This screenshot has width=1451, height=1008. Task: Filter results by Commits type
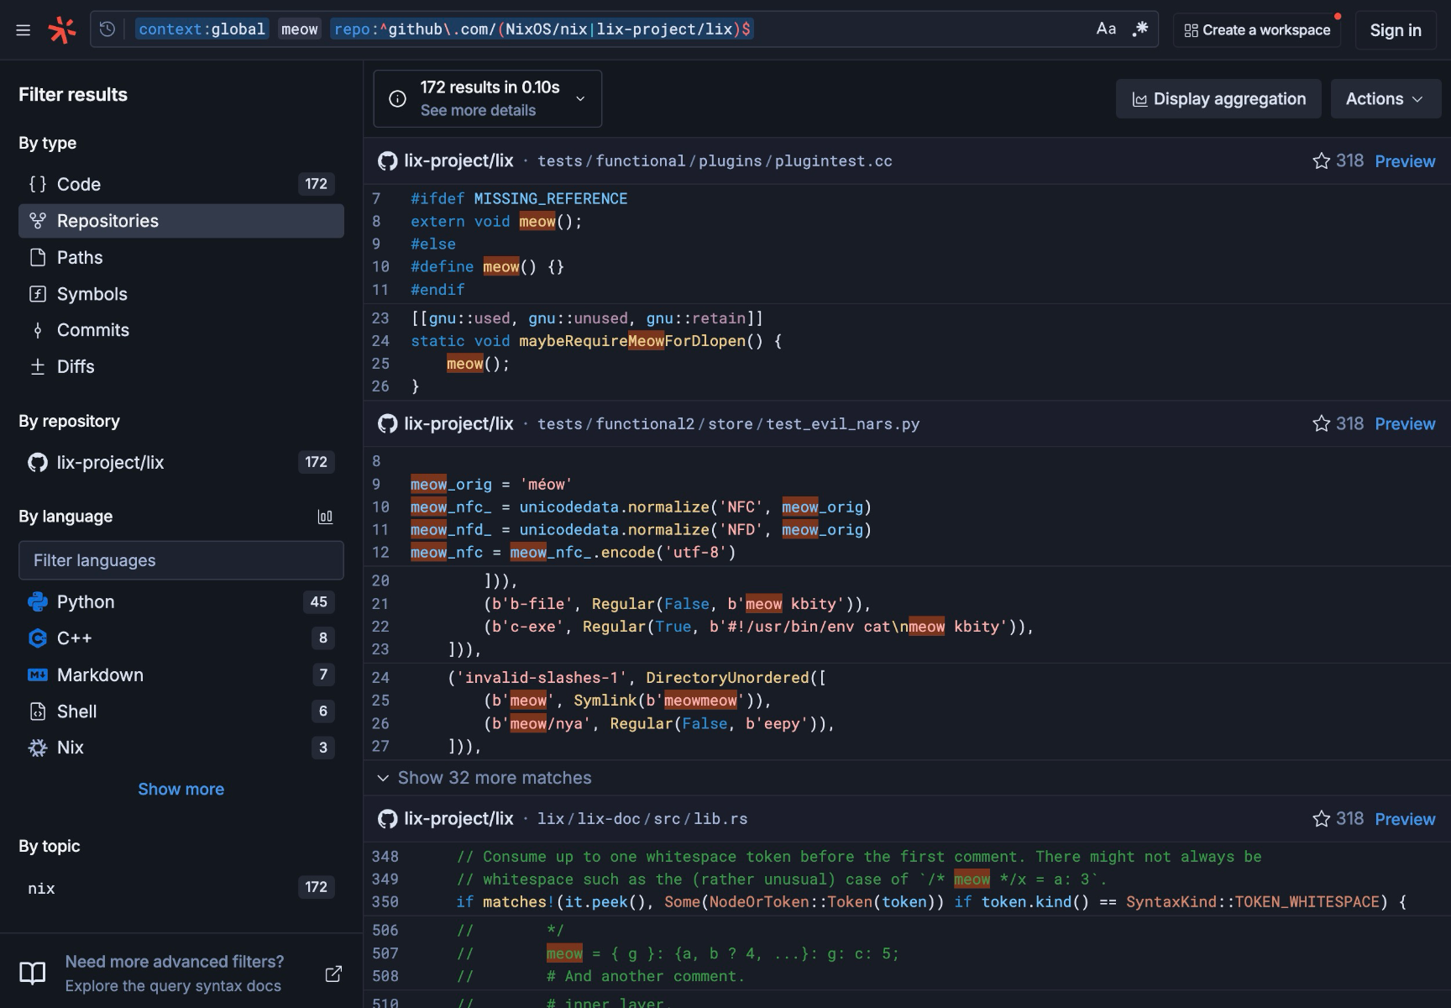(181, 330)
